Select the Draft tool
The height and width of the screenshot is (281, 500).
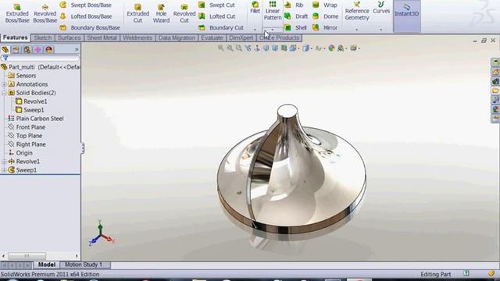pyautogui.click(x=296, y=16)
